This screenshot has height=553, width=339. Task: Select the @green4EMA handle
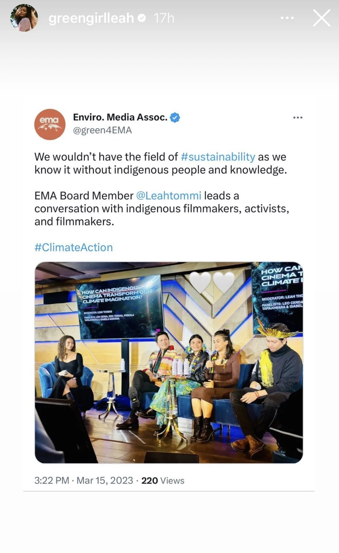click(102, 130)
